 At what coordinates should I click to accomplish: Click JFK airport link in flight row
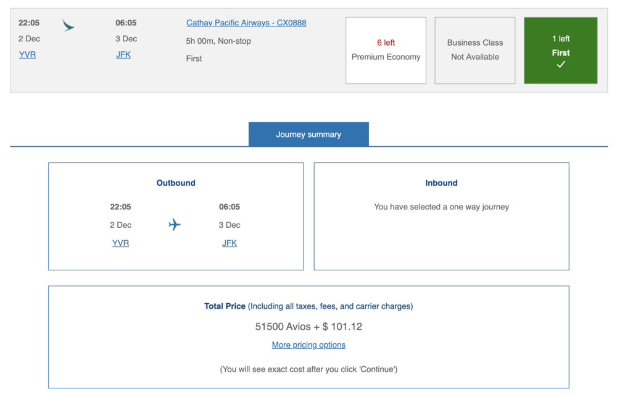pos(123,54)
